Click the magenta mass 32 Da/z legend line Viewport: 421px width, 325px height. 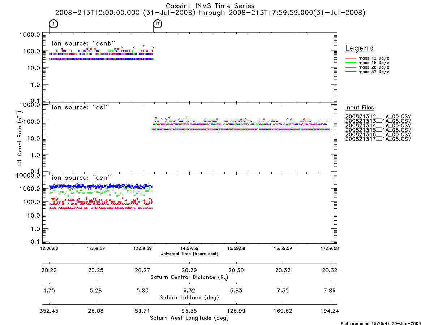351,72
